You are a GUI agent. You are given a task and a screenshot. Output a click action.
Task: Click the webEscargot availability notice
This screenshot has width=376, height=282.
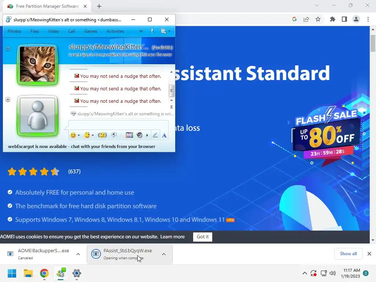click(x=82, y=147)
